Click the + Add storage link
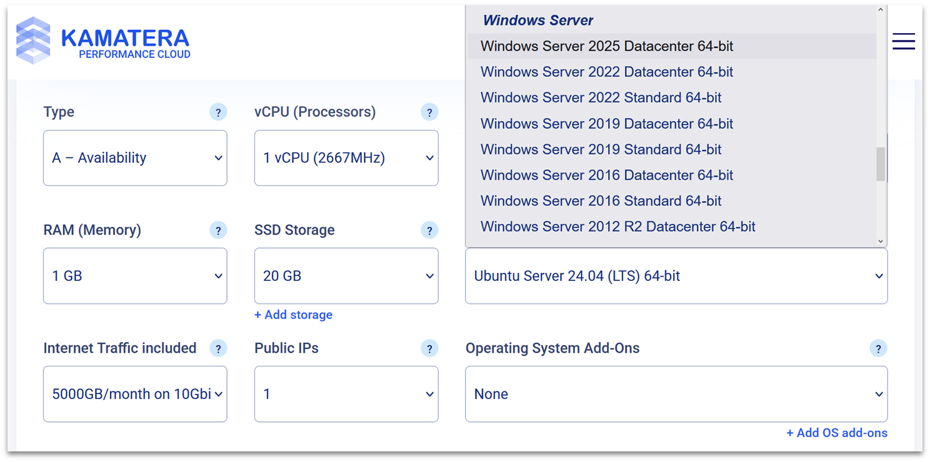The height and width of the screenshot is (462, 930). click(293, 315)
